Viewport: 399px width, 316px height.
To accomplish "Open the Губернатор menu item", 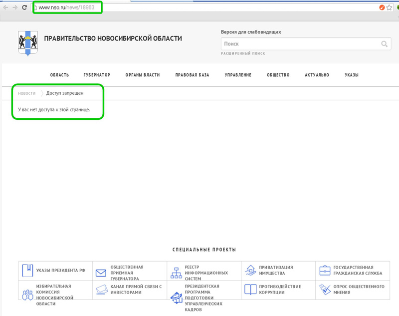I will click(x=97, y=75).
